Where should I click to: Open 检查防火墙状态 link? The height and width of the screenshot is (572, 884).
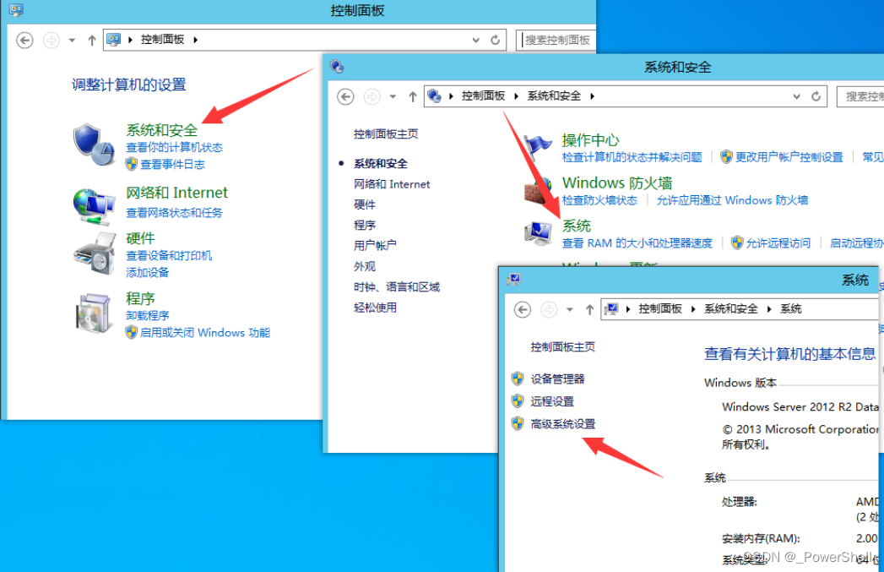(599, 200)
